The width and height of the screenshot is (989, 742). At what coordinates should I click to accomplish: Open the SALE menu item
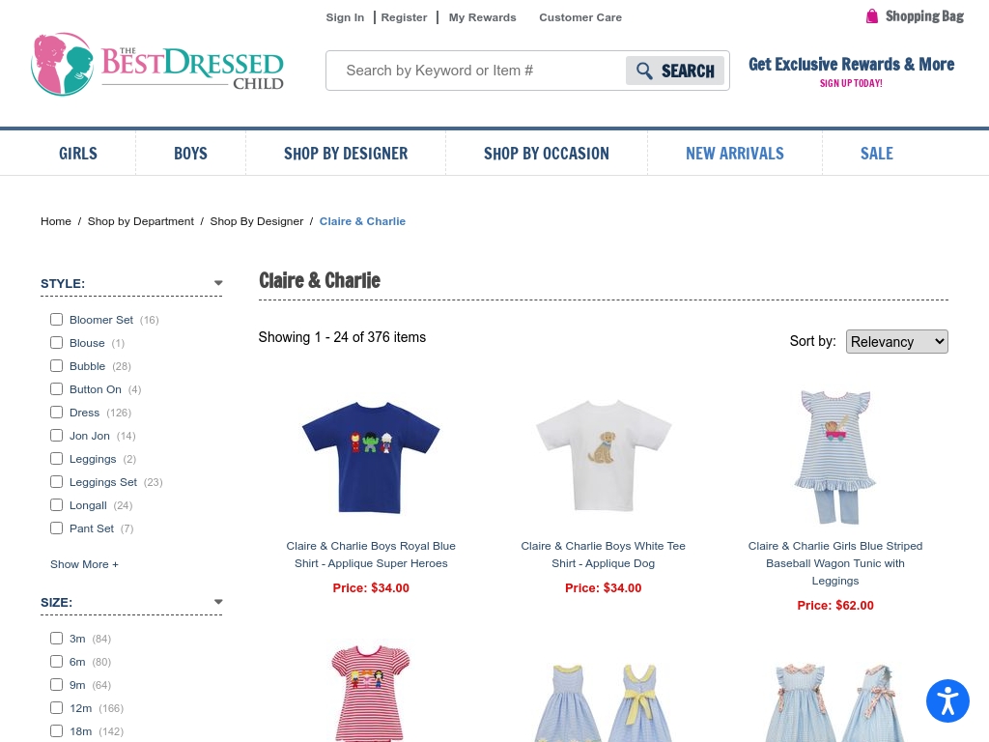click(x=877, y=154)
